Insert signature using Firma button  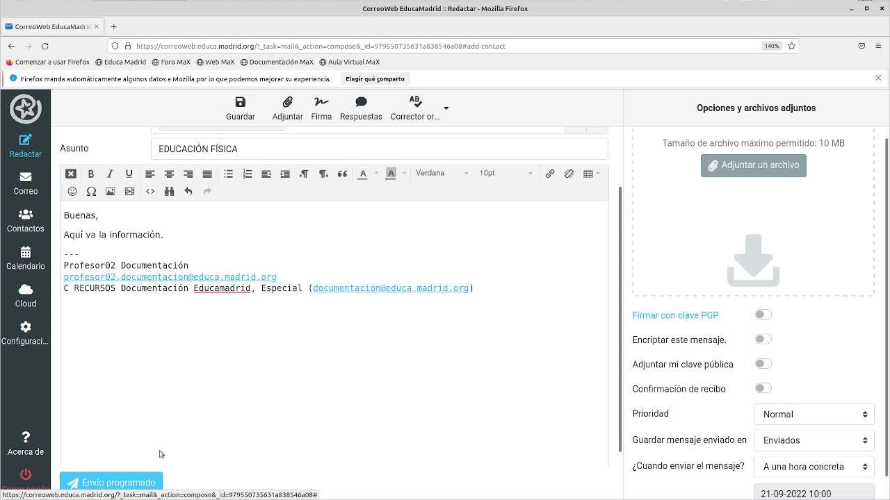click(x=321, y=108)
